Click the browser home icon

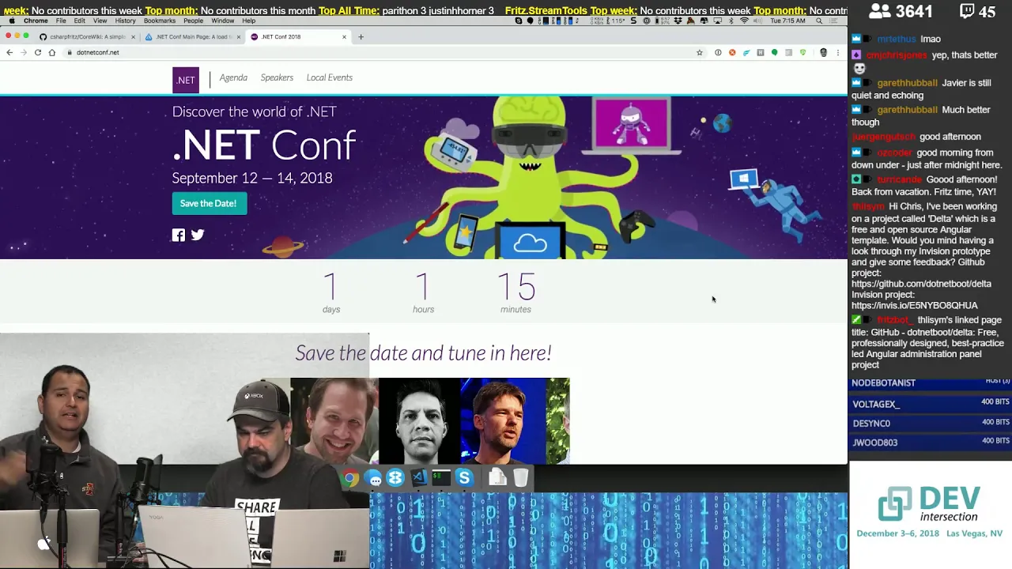(x=52, y=52)
